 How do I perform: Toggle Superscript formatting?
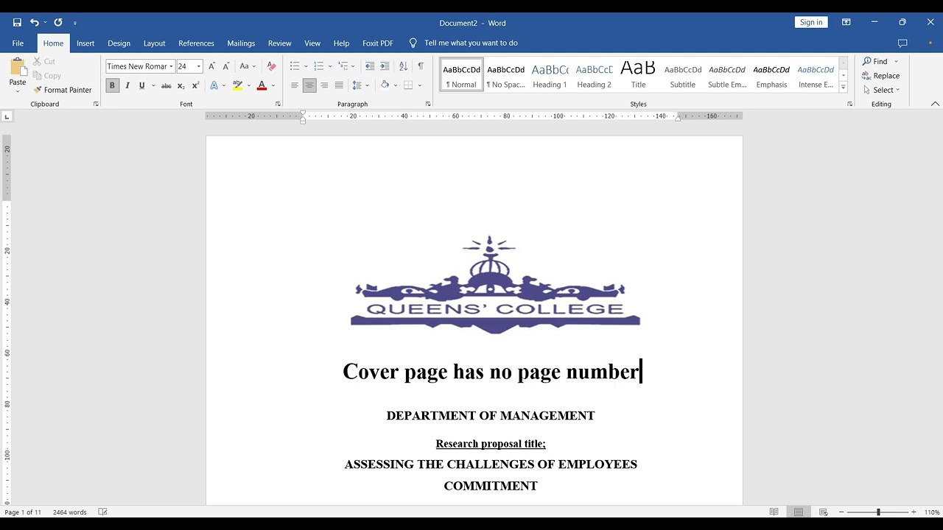195,86
